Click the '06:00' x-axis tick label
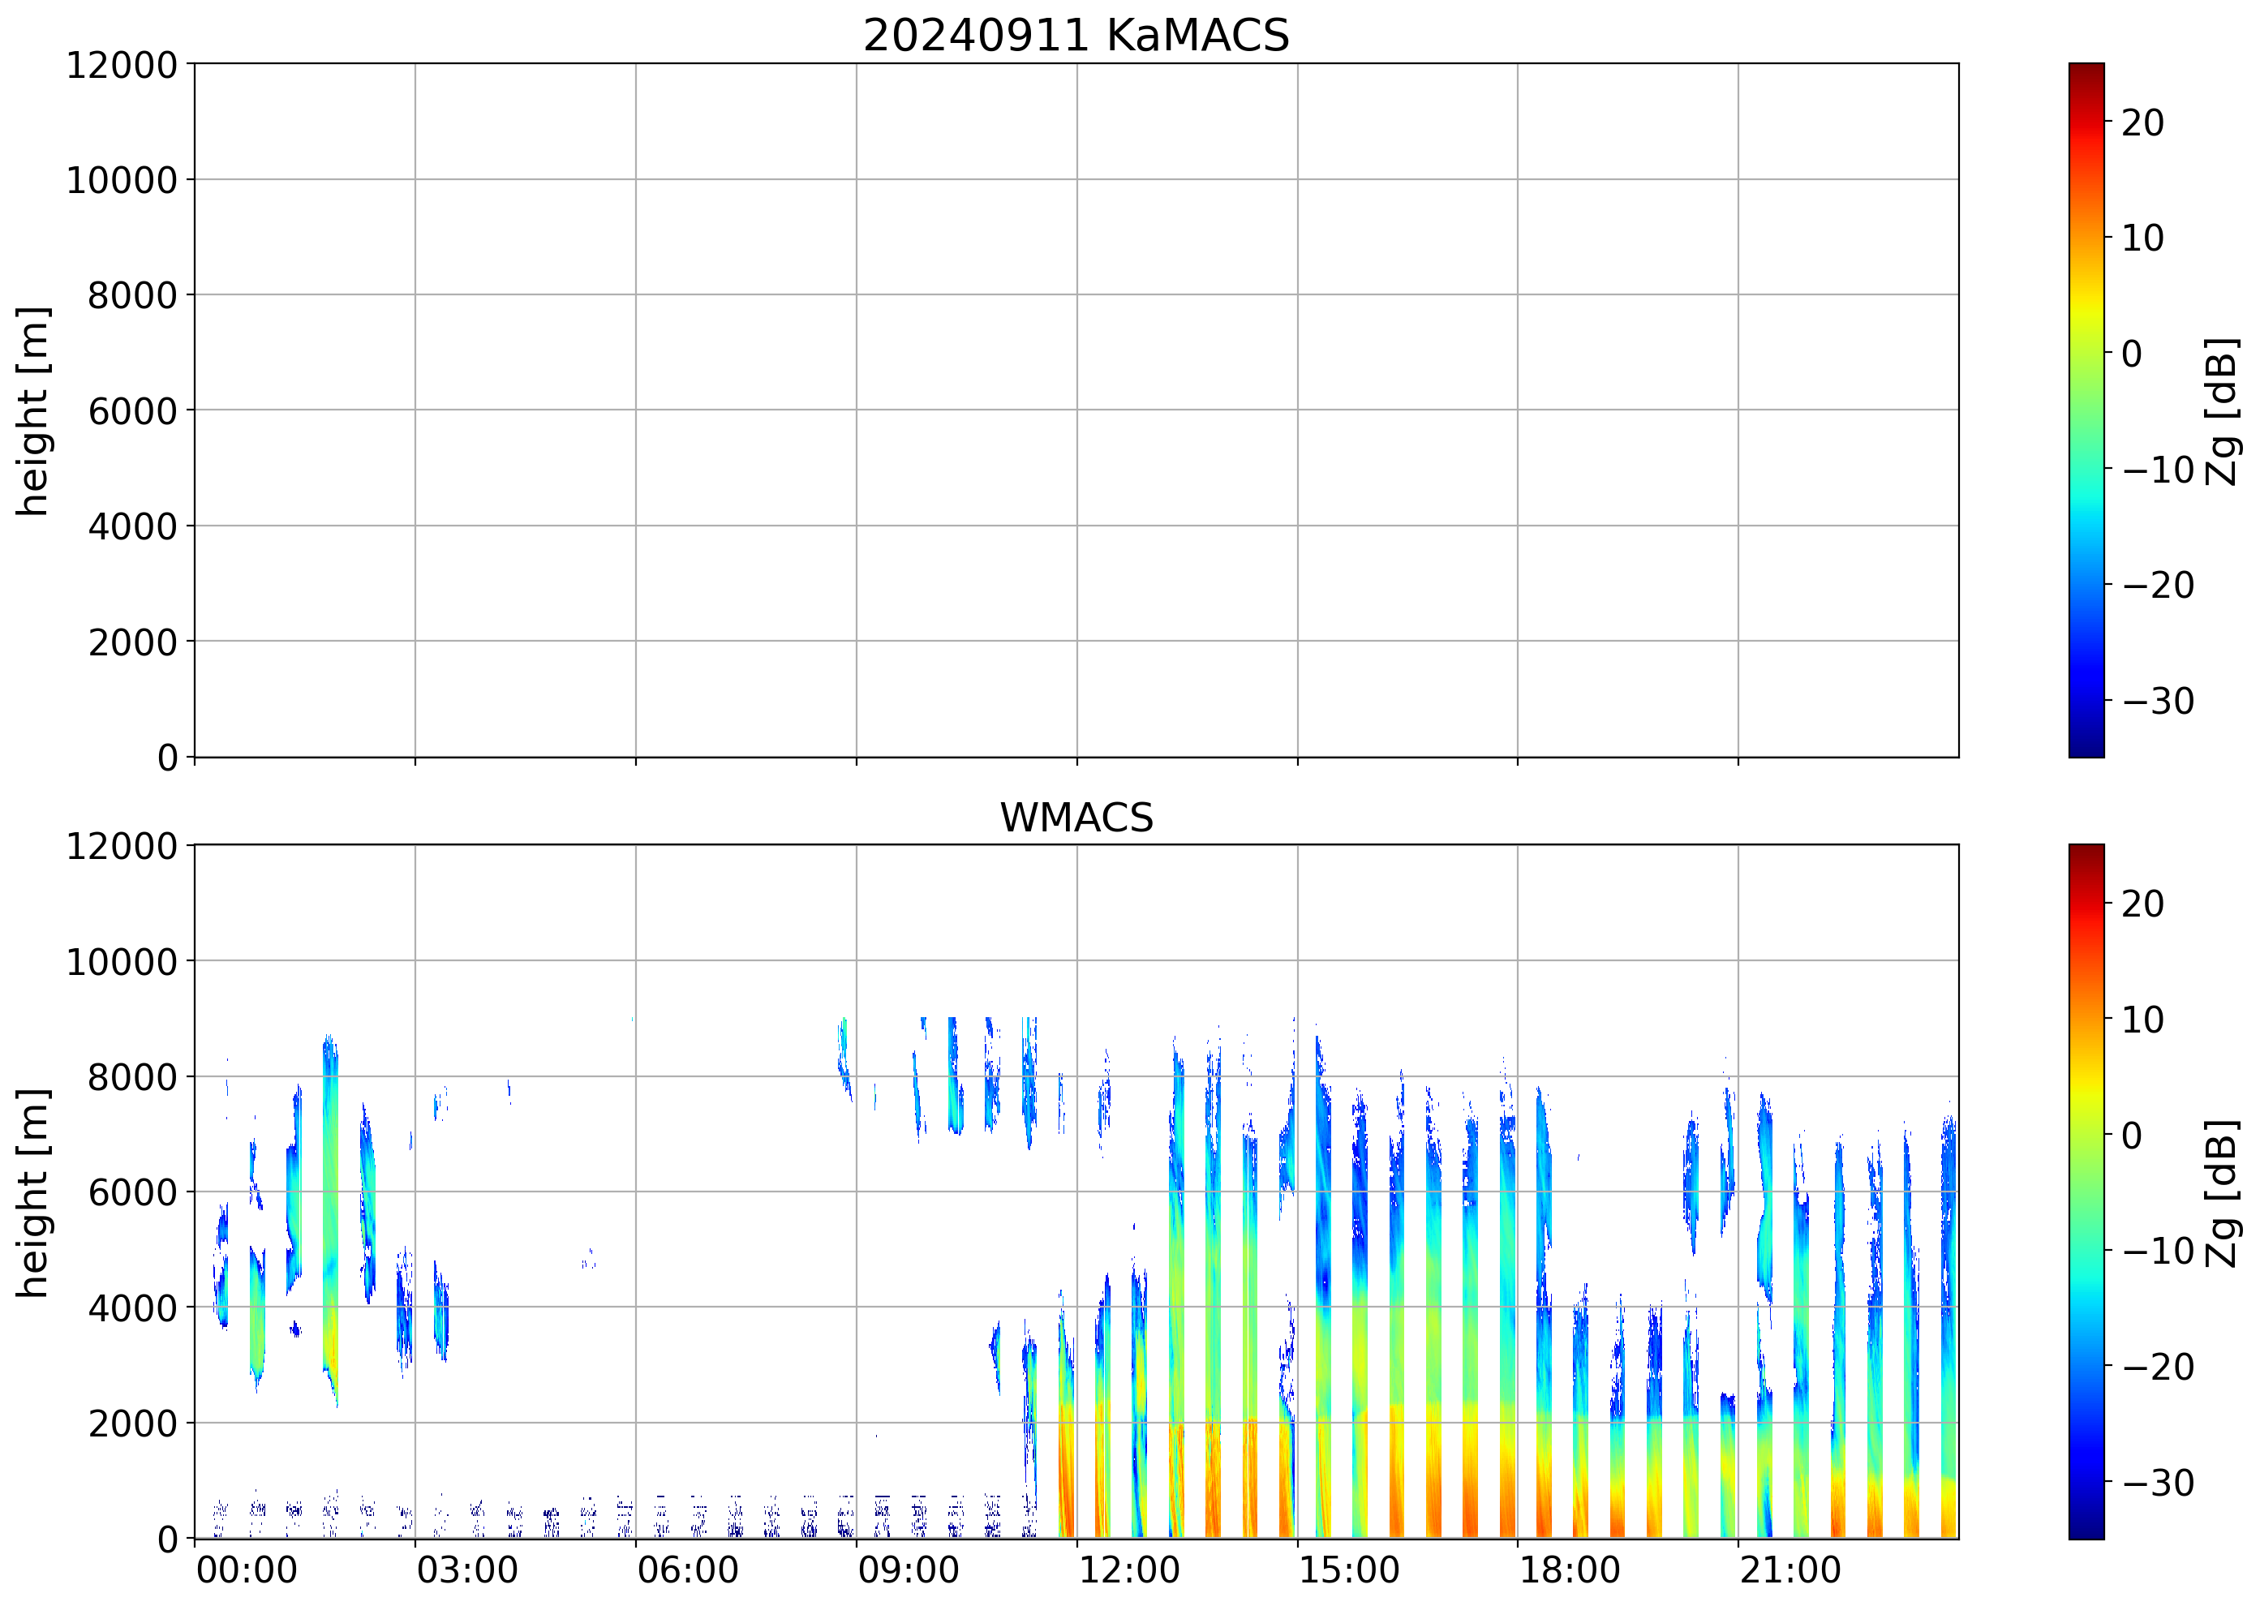 click(x=687, y=1570)
